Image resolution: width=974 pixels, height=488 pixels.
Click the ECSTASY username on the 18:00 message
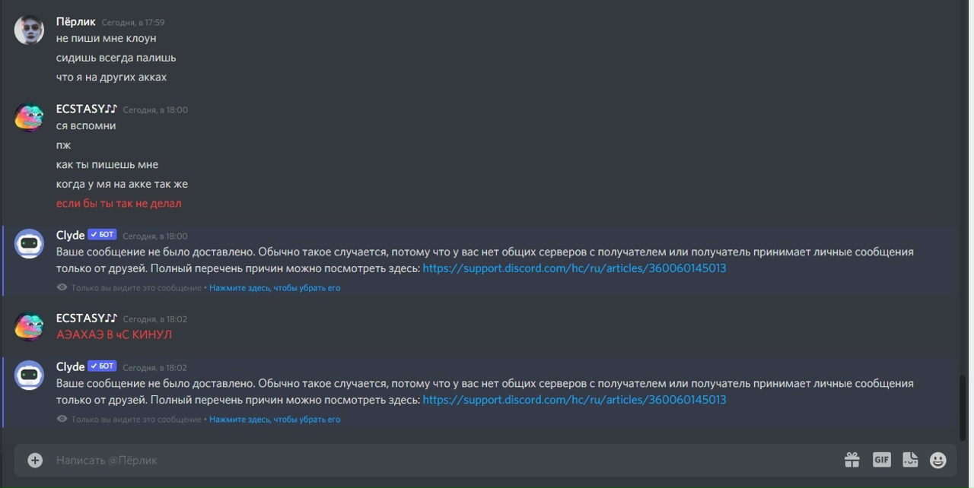(86, 109)
